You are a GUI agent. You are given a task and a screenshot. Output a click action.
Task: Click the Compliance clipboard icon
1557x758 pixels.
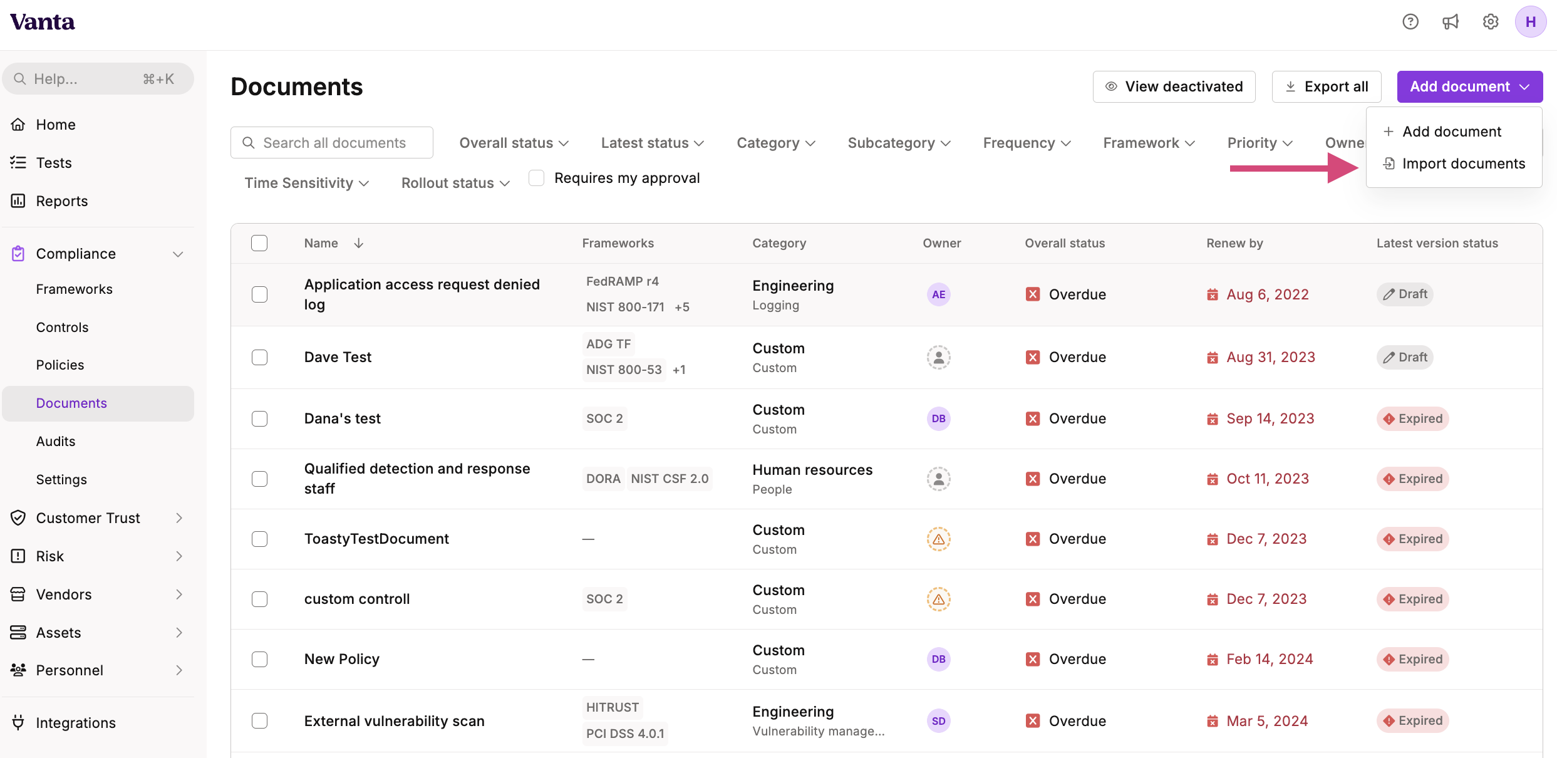click(18, 254)
